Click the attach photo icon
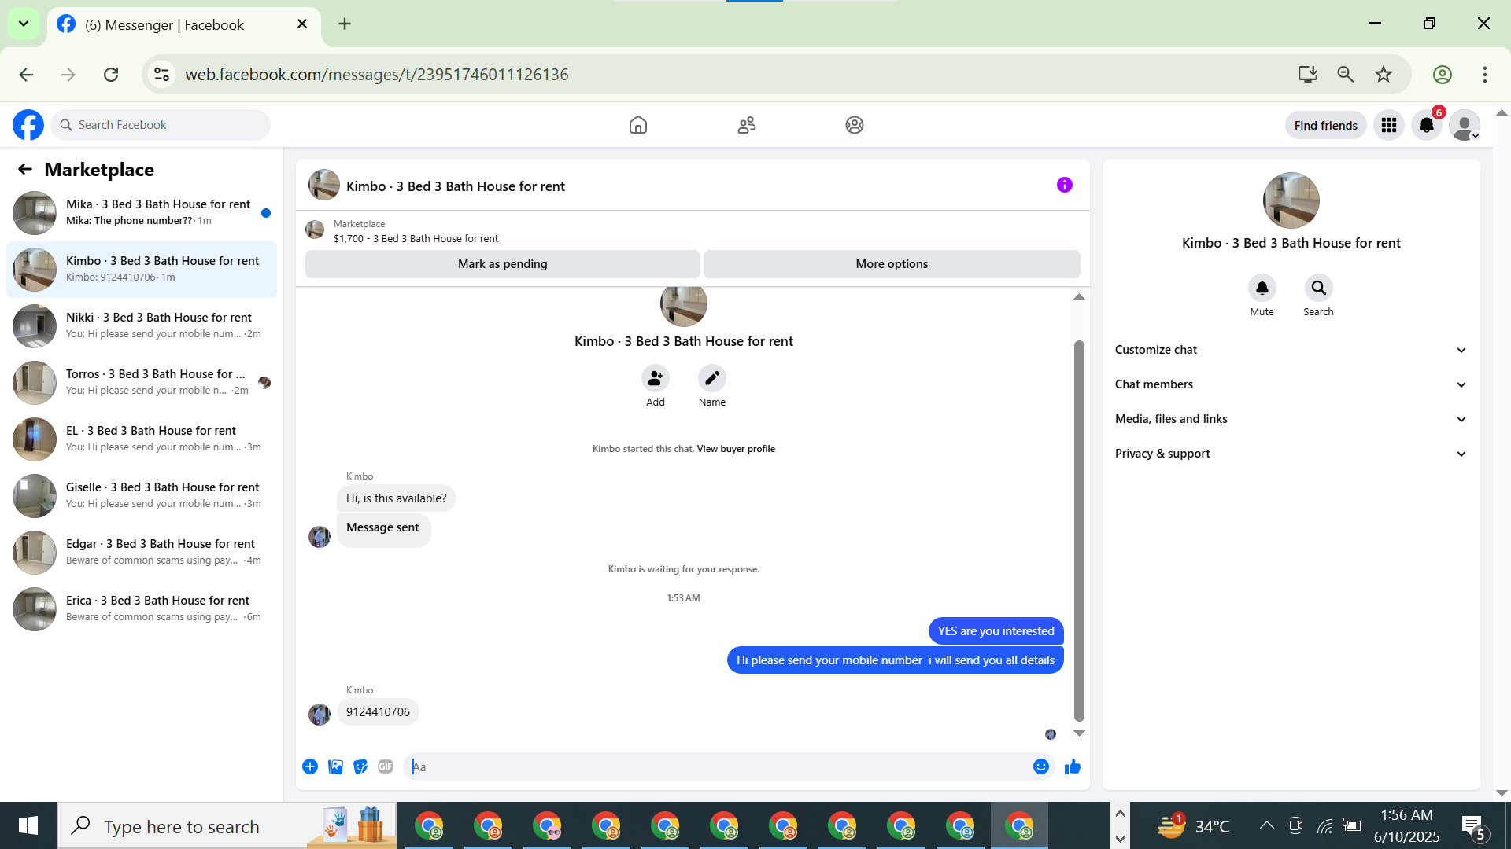The height and width of the screenshot is (849, 1511). [335, 766]
